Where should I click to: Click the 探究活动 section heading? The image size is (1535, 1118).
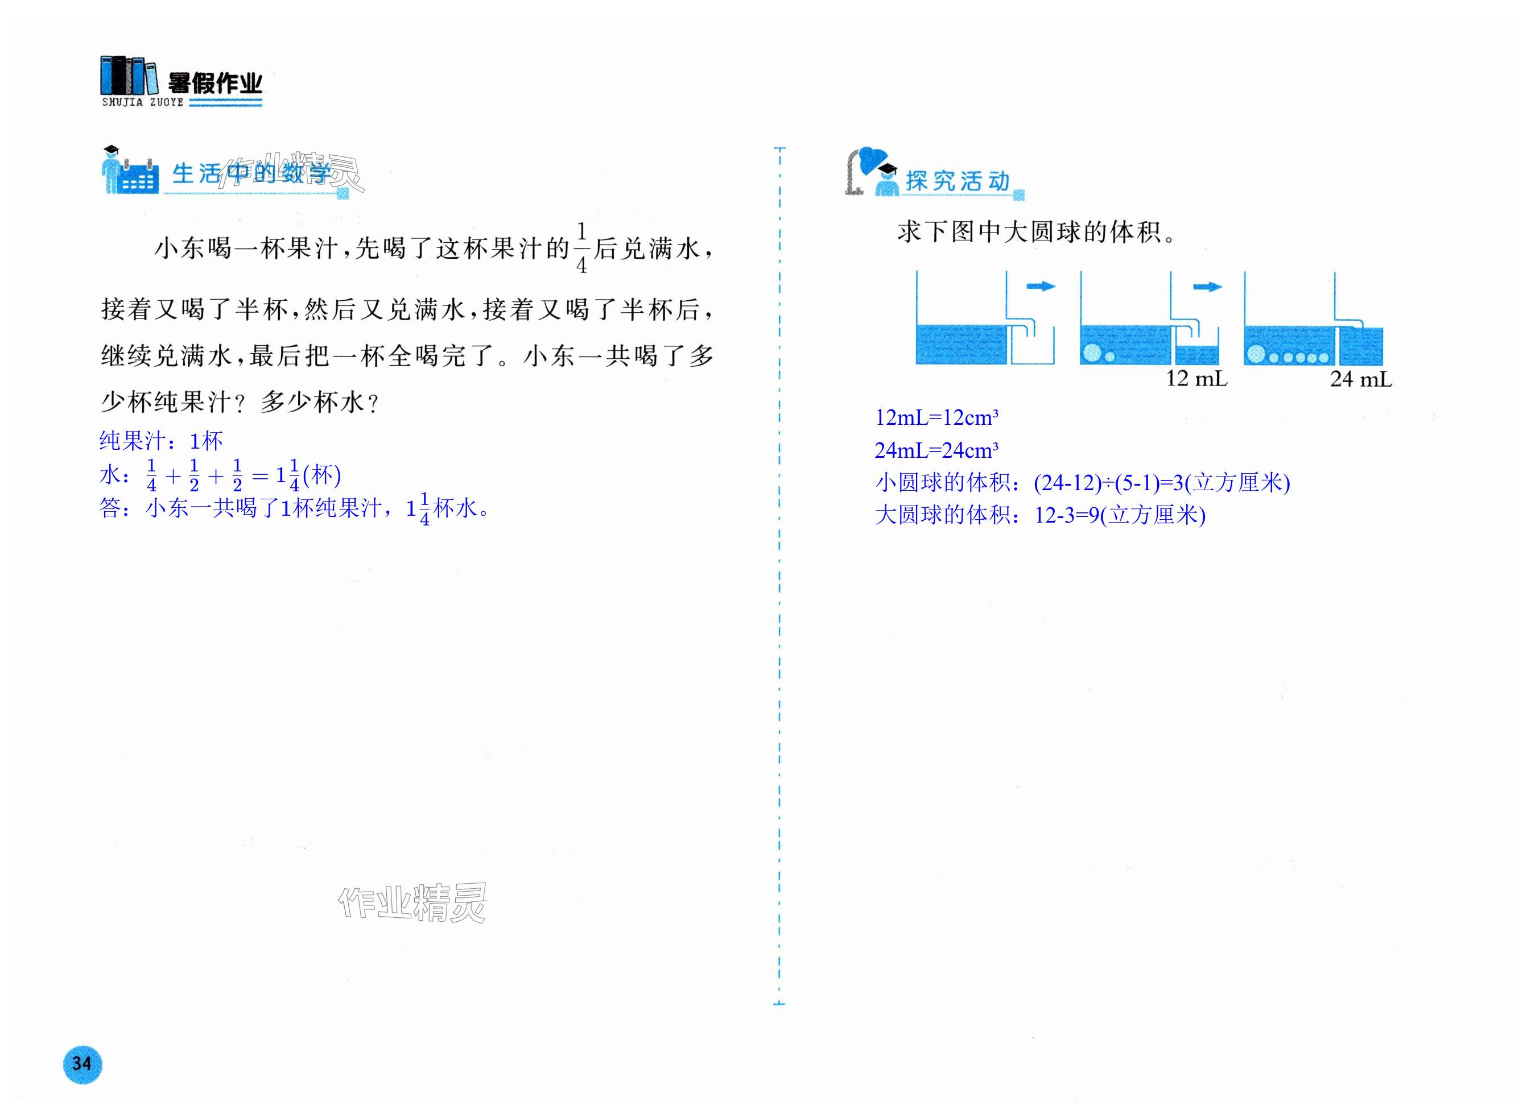957,181
